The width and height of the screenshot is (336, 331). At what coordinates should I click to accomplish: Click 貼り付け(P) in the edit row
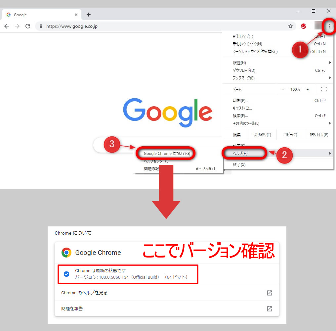tap(319, 134)
